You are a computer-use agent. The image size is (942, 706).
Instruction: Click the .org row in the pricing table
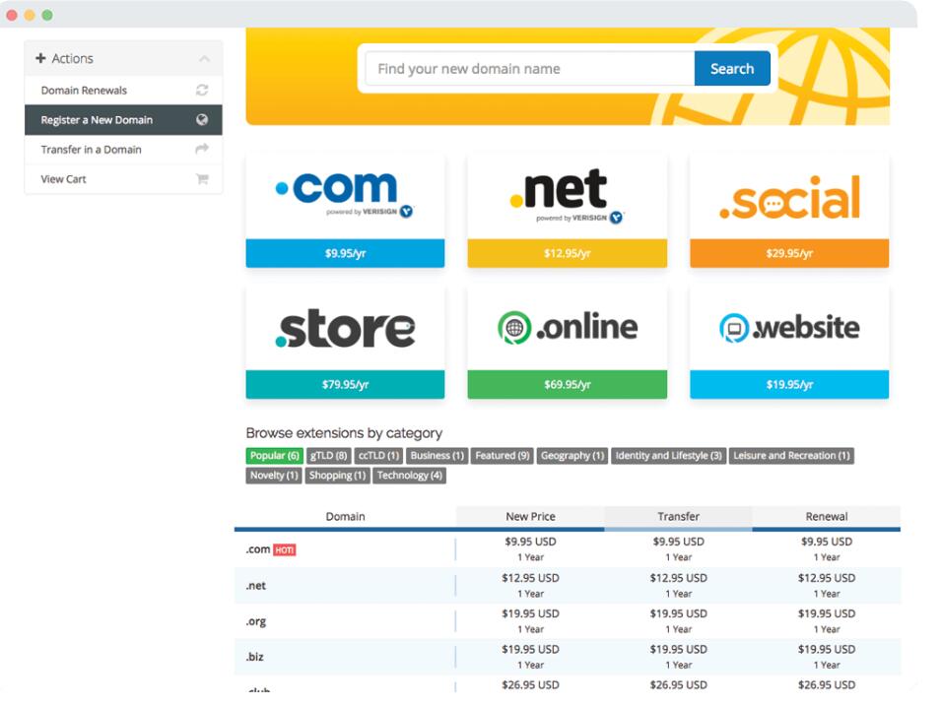coord(568,621)
